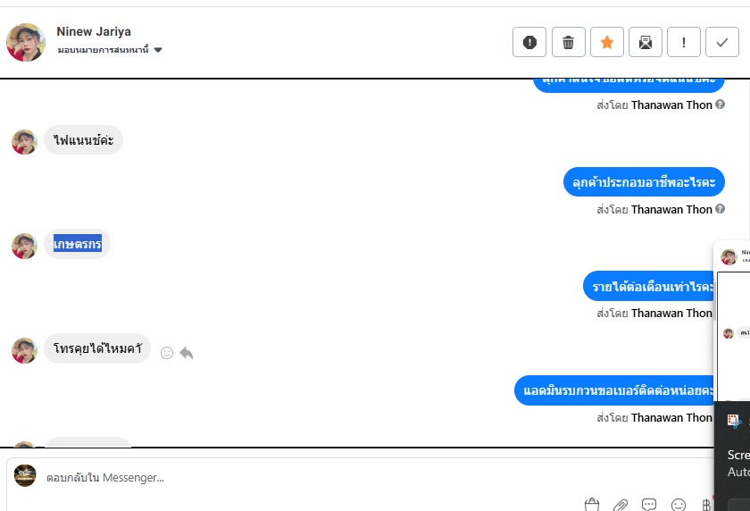React with emoji to โทรคุยได้ไหมค้ message
Viewport: 750px width, 511px height.
point(166,353)
